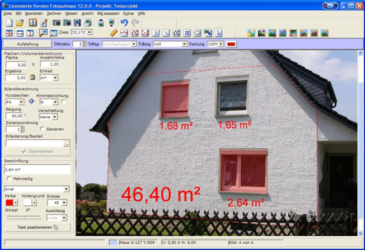Click the Winkel angle slider

(x=24, y=218)
